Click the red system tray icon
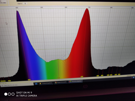Image resolution: width=135 pixels, height=101 pixels. click(x=132, y=78)
